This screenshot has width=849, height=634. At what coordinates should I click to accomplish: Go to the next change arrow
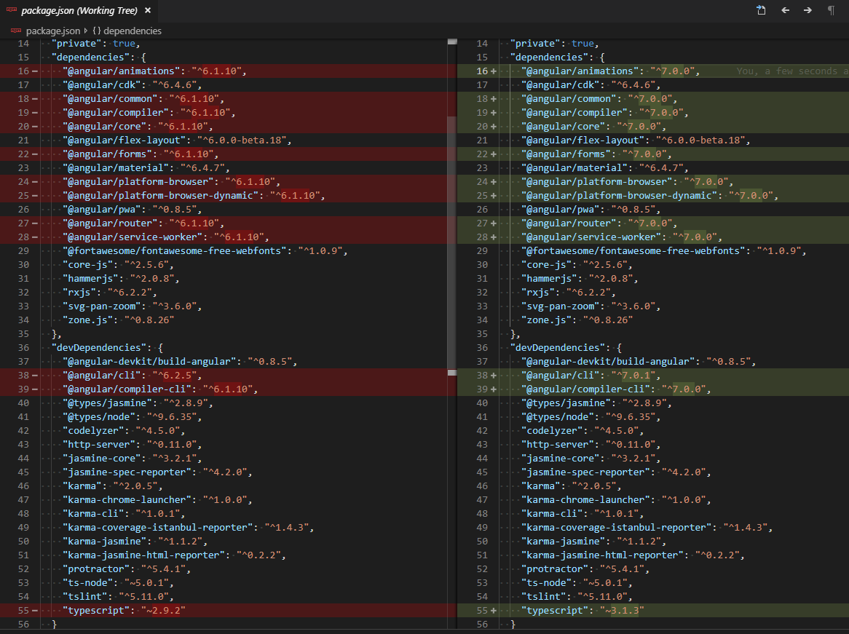(807, 10)
